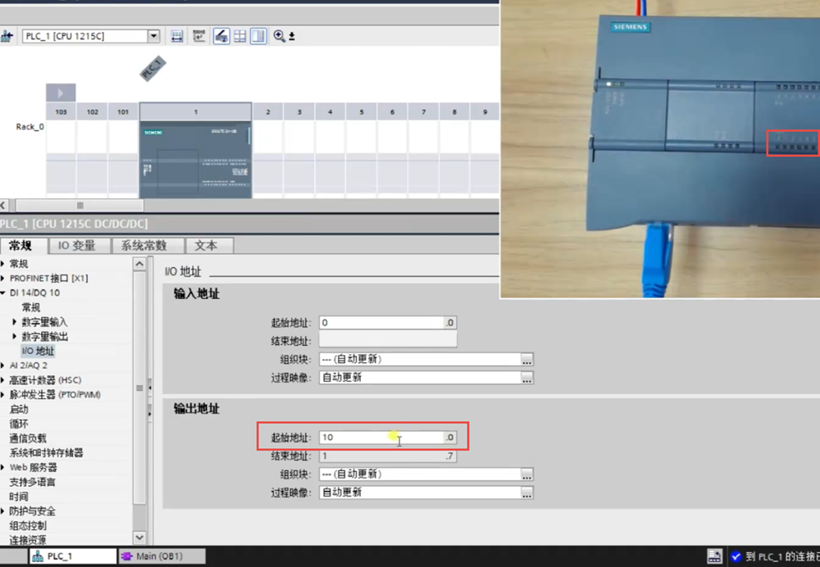The image size is (820, 567).
Task: Click the output 起始地址 input field
Action: point(381,438)
